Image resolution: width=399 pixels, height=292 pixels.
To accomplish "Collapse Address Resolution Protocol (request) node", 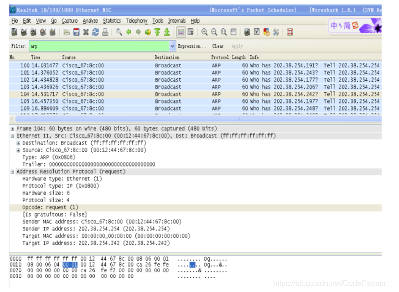I will (x=12, y=171).
